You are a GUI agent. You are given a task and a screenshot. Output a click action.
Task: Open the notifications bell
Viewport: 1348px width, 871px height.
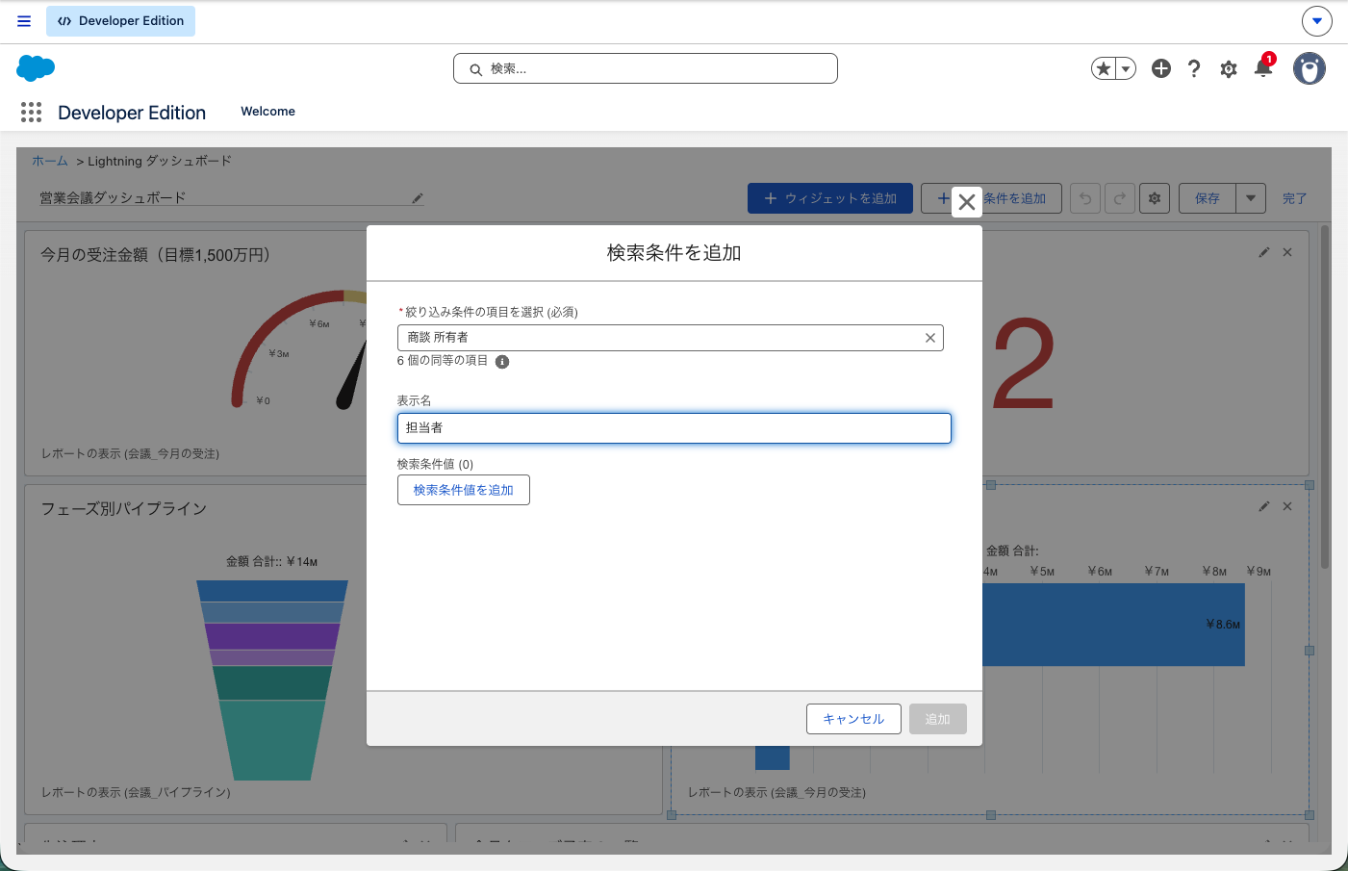pos(1263,67)
